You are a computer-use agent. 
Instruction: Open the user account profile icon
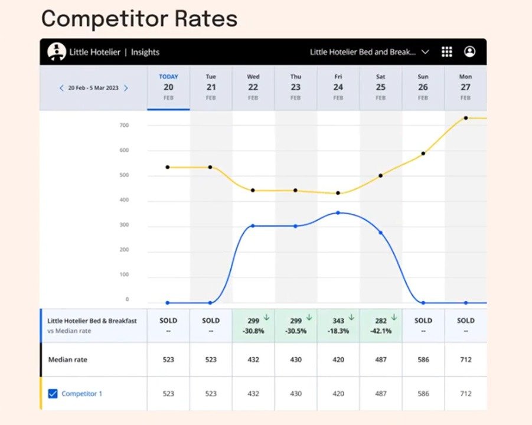pyautogui.click(x=469, y=52)
